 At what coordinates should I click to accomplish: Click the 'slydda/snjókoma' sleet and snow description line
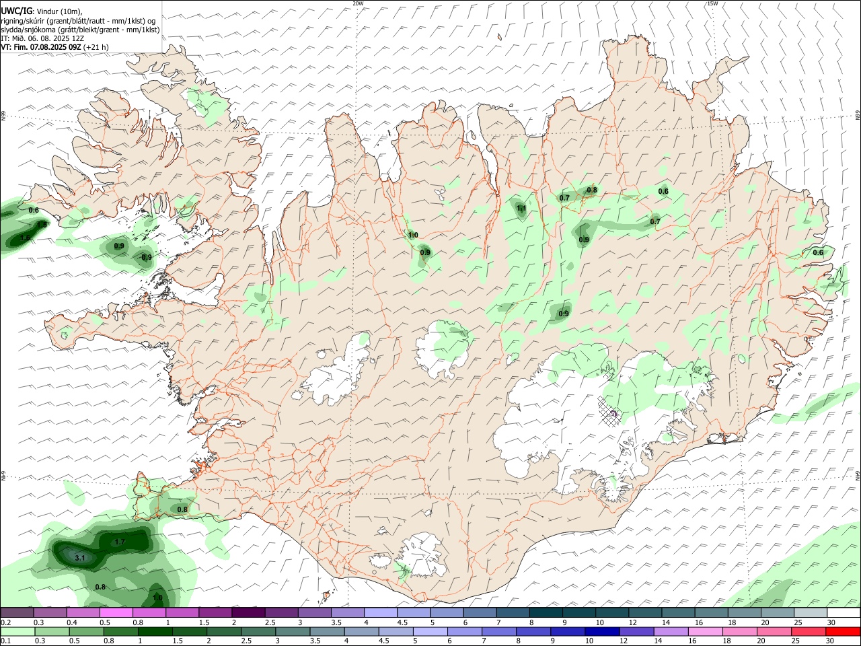coord(80,30)
